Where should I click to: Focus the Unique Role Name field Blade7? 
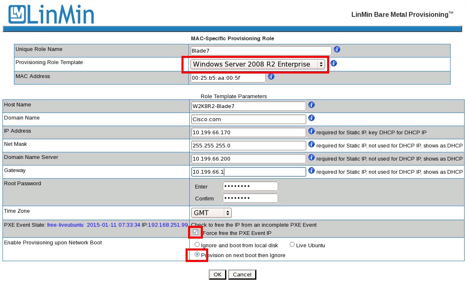click(260, 51)
